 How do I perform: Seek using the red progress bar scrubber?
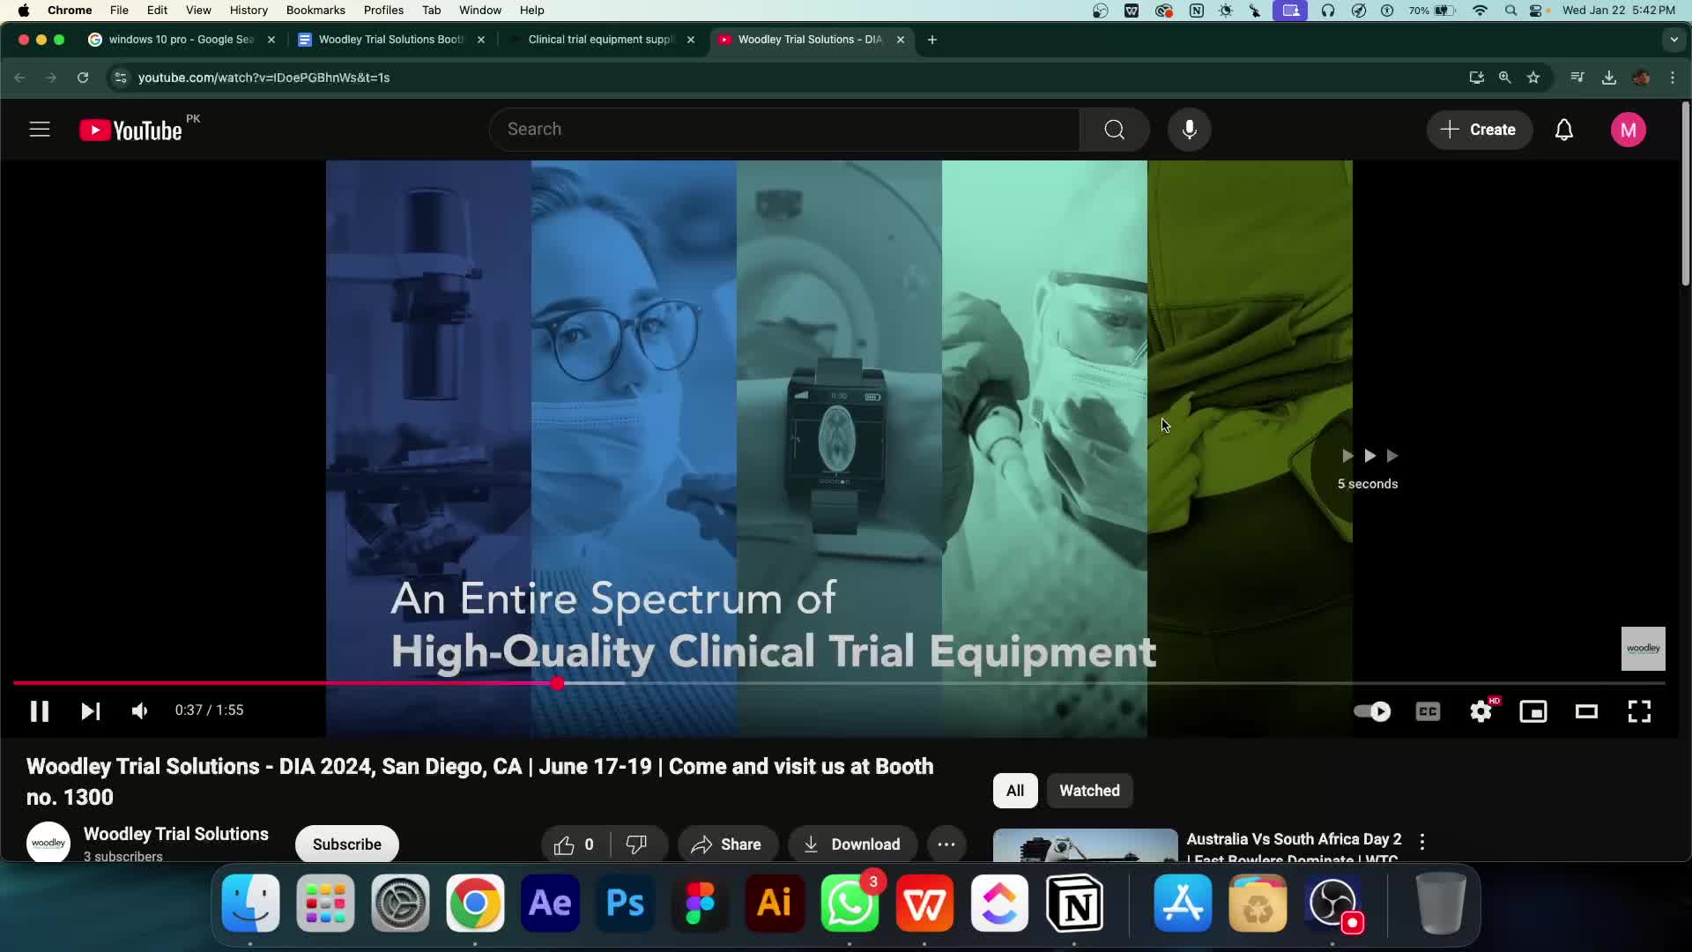pos(557,683)
